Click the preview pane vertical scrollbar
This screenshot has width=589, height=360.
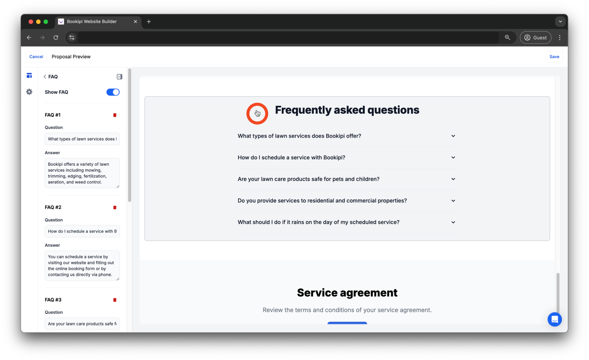click(558, 293)
